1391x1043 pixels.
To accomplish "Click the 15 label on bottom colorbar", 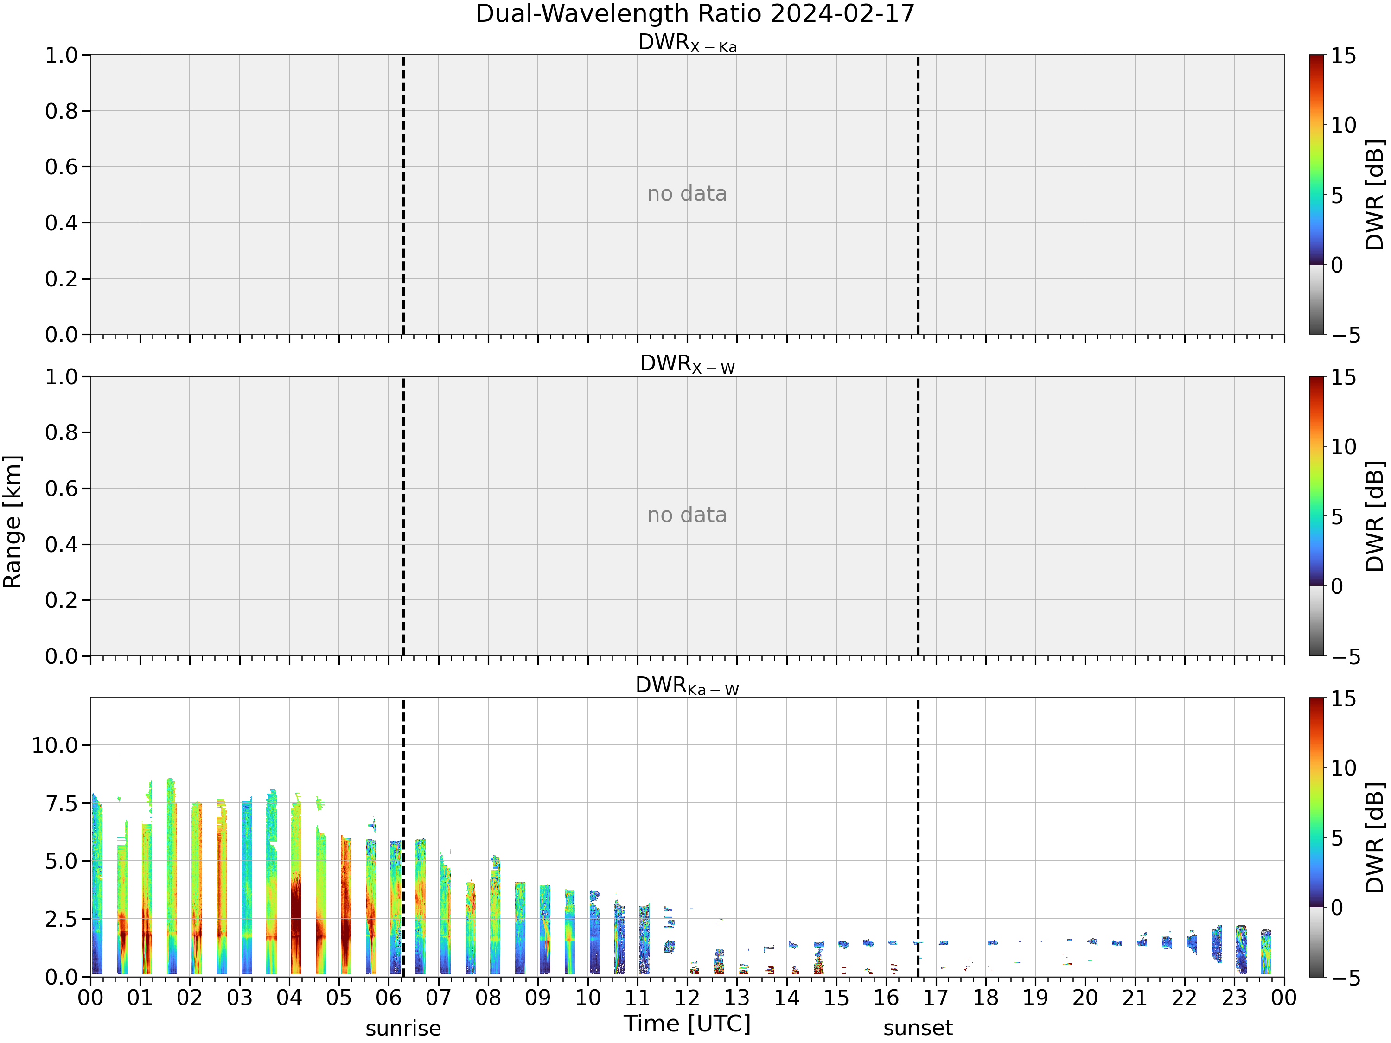I will pos(1343,699).
